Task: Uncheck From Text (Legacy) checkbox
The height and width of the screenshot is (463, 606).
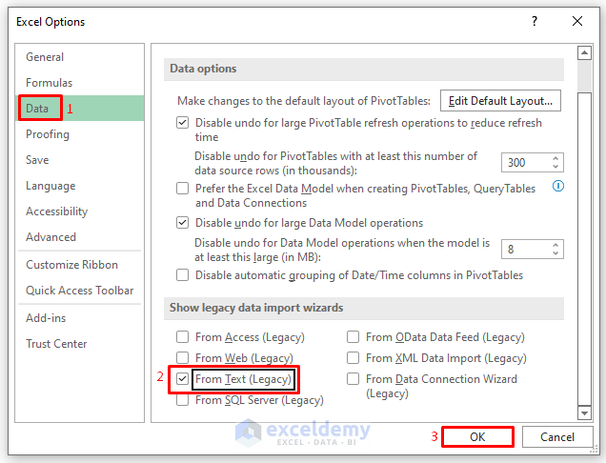Action: pyautogui.click(x=183, y=379)
